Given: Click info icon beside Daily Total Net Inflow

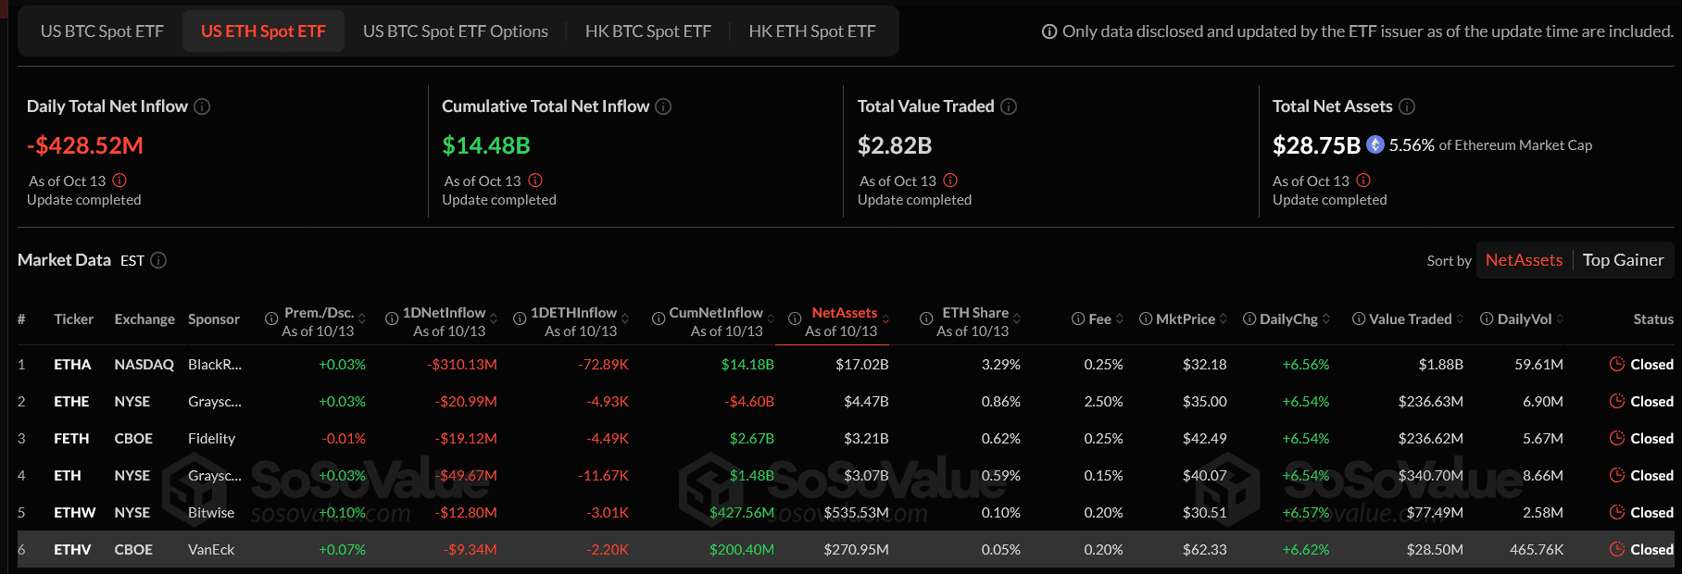Looking at the screenshot, I should [202, 106].
